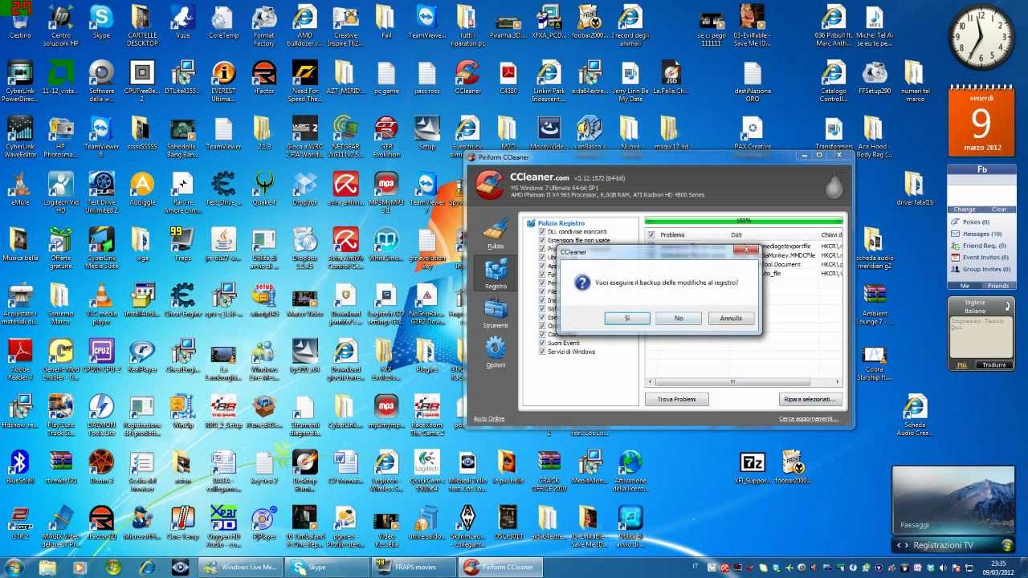
Task: Switch to Skype taskbar button
Action: [328, 567]
